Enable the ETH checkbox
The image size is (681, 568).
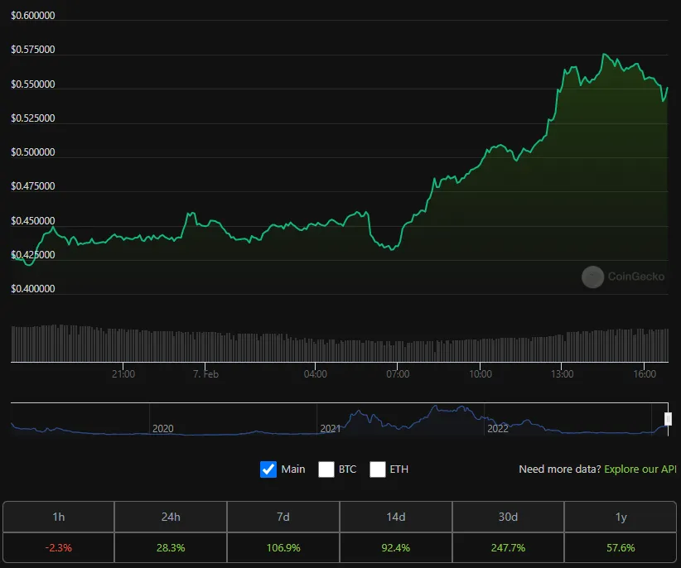coord(378,469)
